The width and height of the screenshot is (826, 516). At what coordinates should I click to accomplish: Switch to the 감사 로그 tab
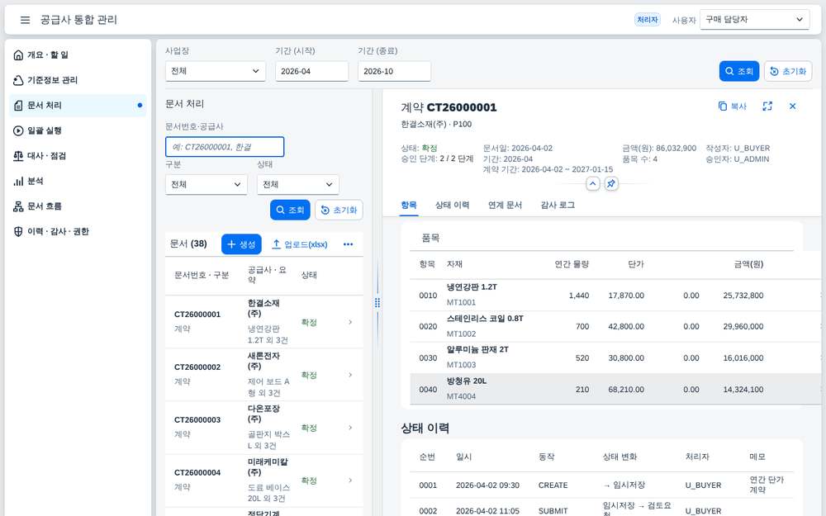tap(558, 206)
